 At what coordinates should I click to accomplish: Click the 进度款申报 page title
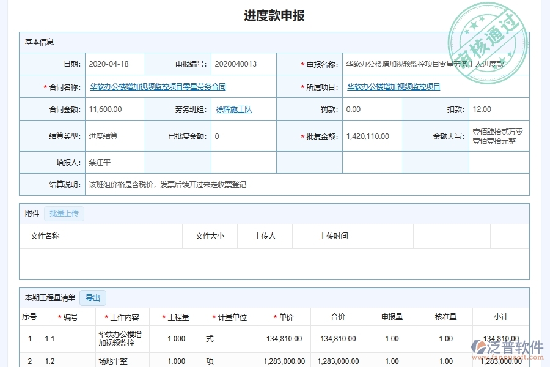tap(275, 15)
